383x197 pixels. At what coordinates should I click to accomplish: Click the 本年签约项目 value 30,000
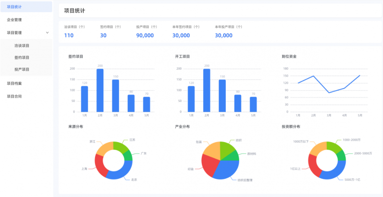tap(181, 35)
